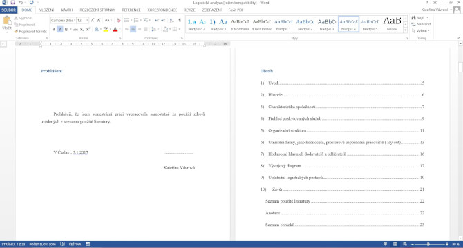Select the Paste clipboard icon
Screen dimensions: 463x248
tap(7, 21)
